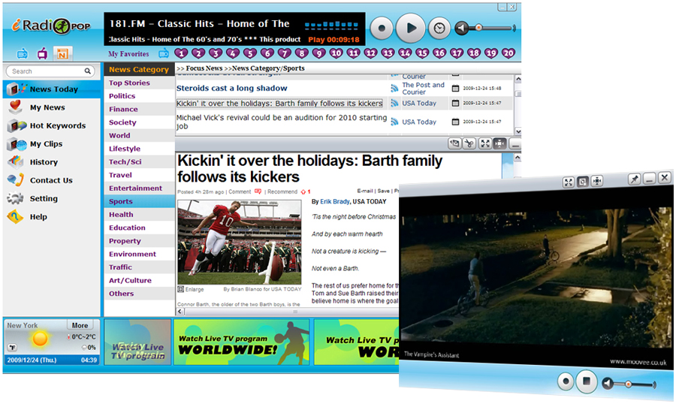This screenshot has height=410, width=676.
Task: Stop the video playback
Action: pos(587,381)
